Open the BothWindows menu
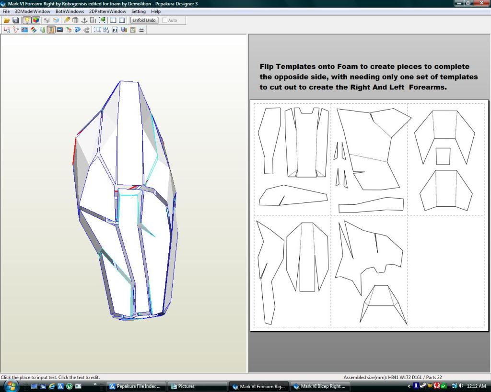491x392 pixels. click(70, 11)
